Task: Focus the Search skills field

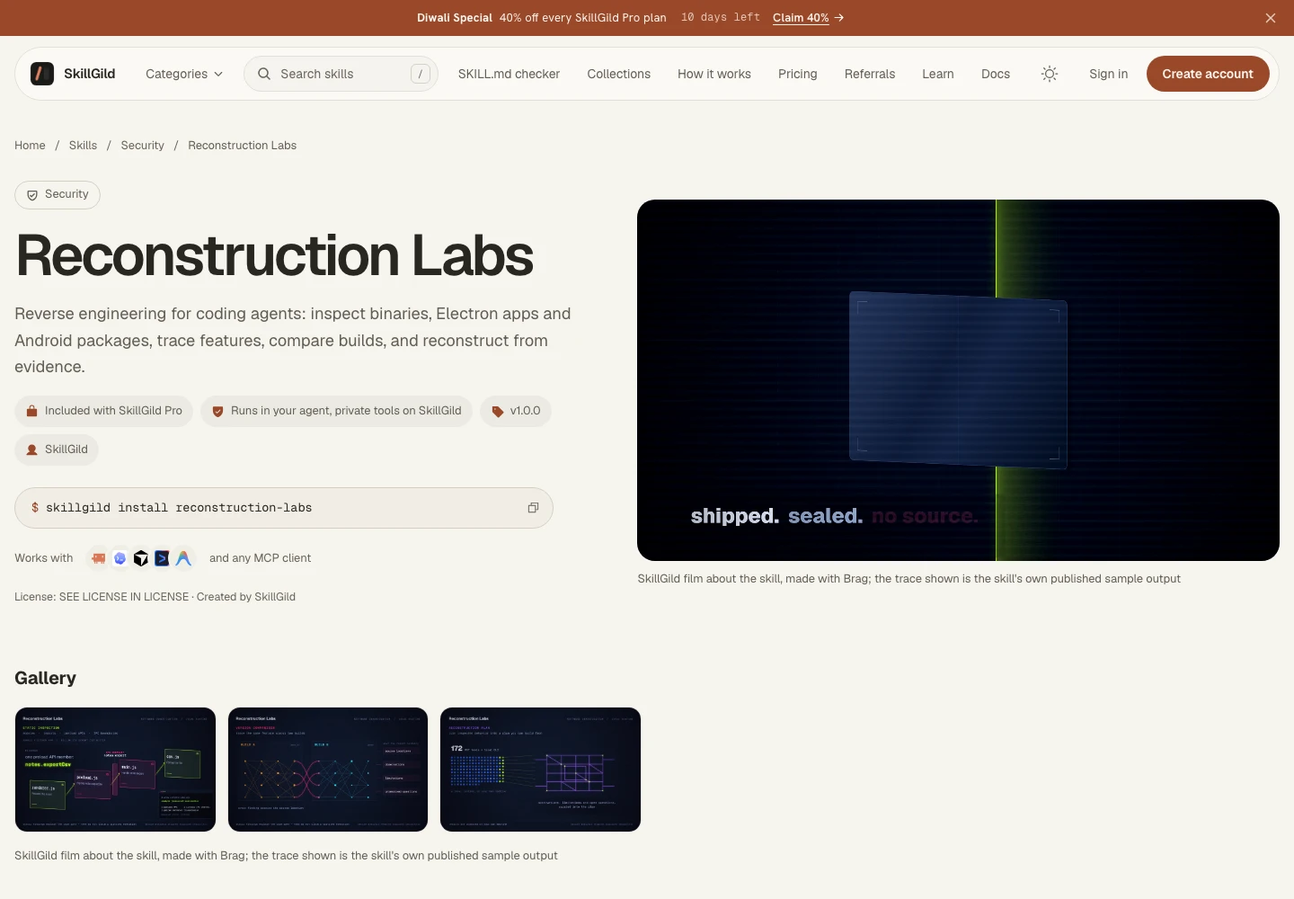Action: tap(341, 74)
